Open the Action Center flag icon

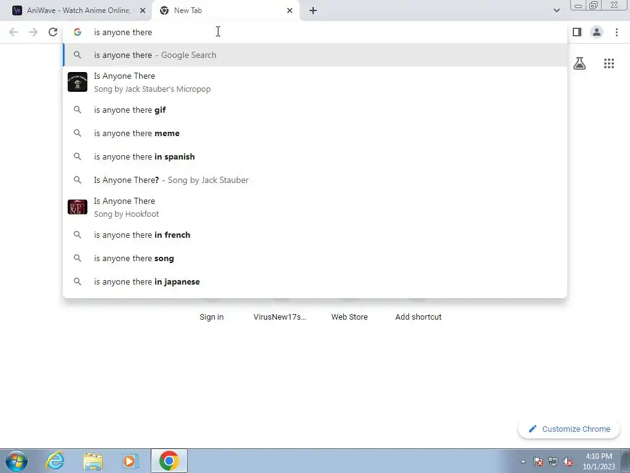tap(538, 461)
